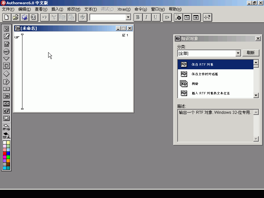Select 测验 knowledge object
This screenshot has height=198, width=264.
click(215, 83)
